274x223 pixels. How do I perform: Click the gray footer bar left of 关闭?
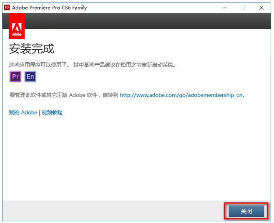113,210
